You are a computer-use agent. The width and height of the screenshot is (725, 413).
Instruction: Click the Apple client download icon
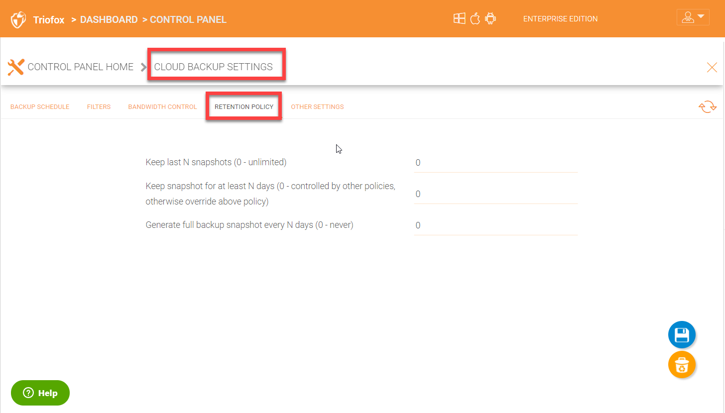(x=475, y=19)
